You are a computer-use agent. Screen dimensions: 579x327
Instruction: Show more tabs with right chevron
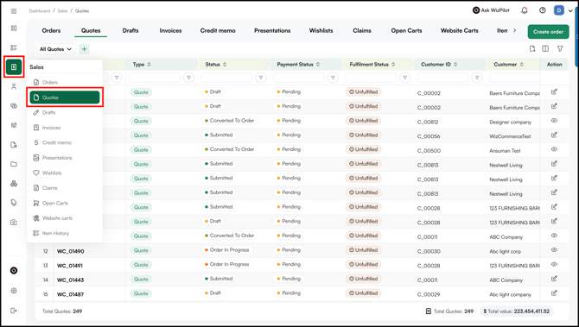(515, 30)
